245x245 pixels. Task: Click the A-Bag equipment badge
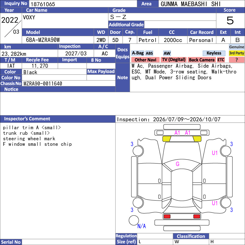tap(138, 53)
